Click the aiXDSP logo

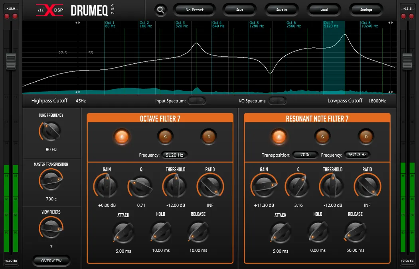click(x=50, y=10)
